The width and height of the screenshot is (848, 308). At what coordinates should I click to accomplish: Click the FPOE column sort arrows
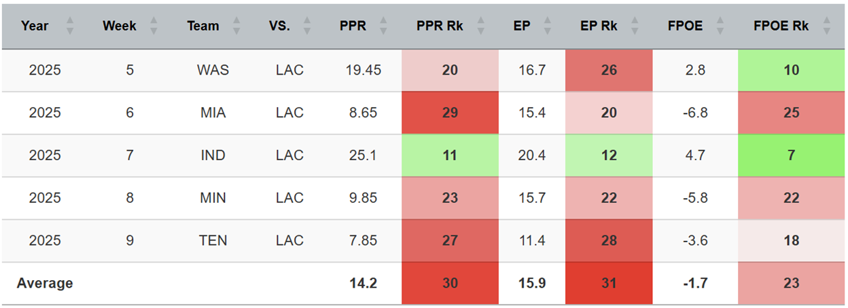[x=720, y=26]
